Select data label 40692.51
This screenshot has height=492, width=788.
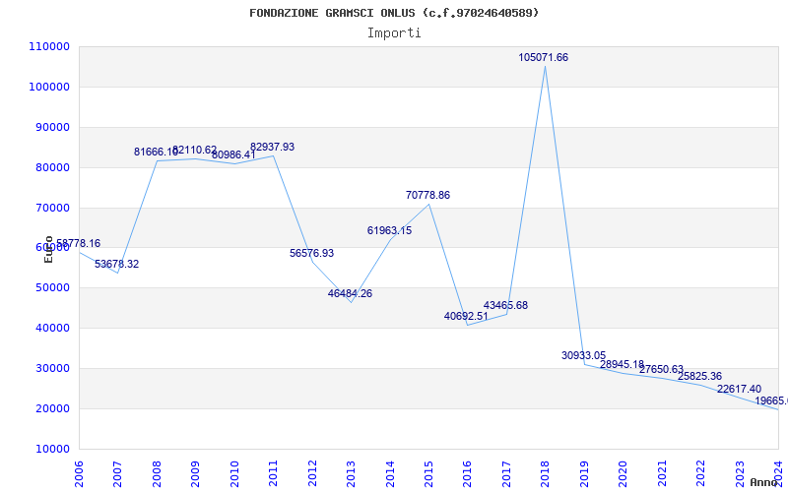tap(466, 316)
